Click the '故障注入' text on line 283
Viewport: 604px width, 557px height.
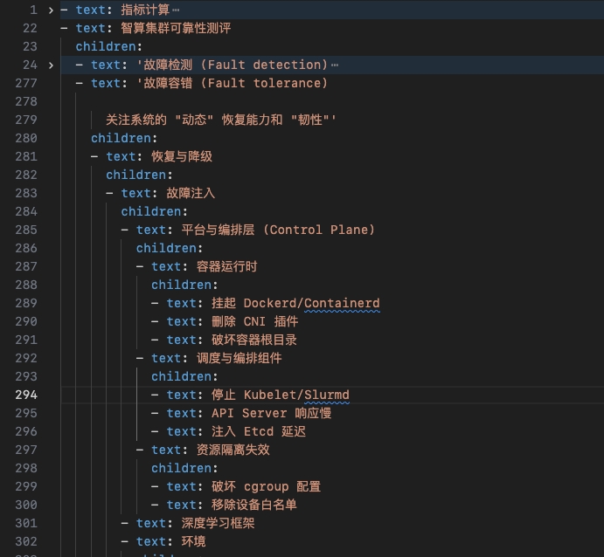[189, 193]
